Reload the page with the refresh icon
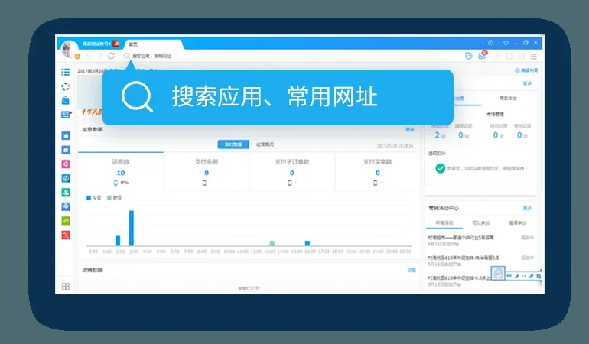 click(x=111, y=56)
